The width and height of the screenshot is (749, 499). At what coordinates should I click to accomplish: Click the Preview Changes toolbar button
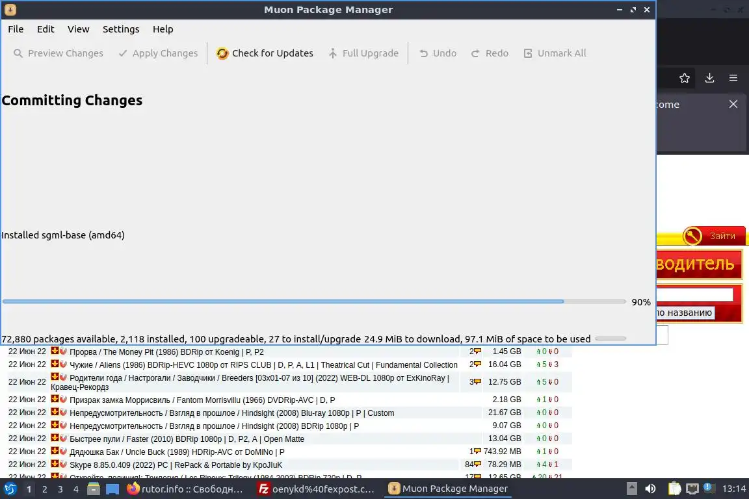59,53
